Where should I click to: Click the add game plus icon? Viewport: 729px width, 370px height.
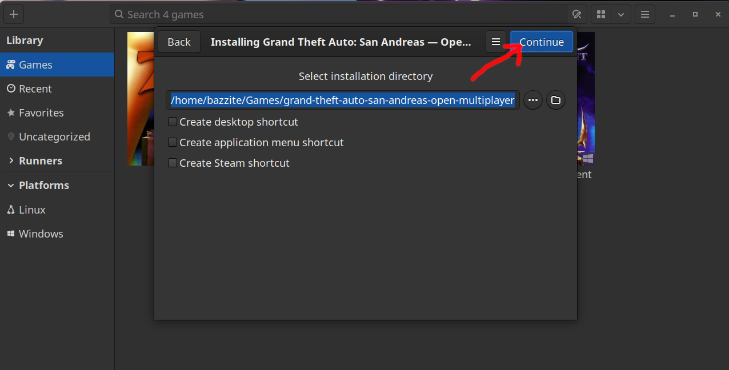[14, 14]
